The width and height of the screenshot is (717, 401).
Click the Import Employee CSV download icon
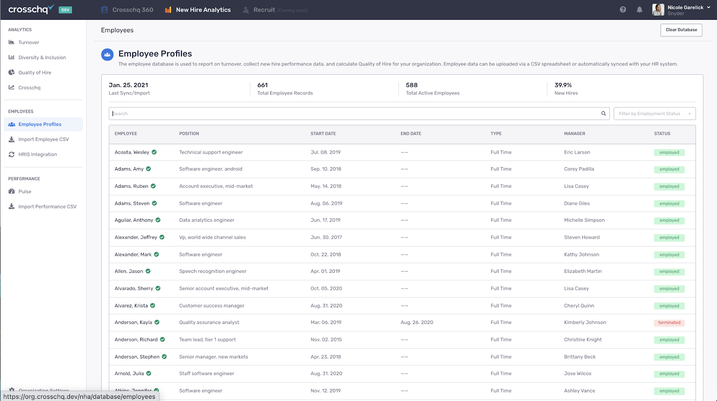[x=12, y=139]
